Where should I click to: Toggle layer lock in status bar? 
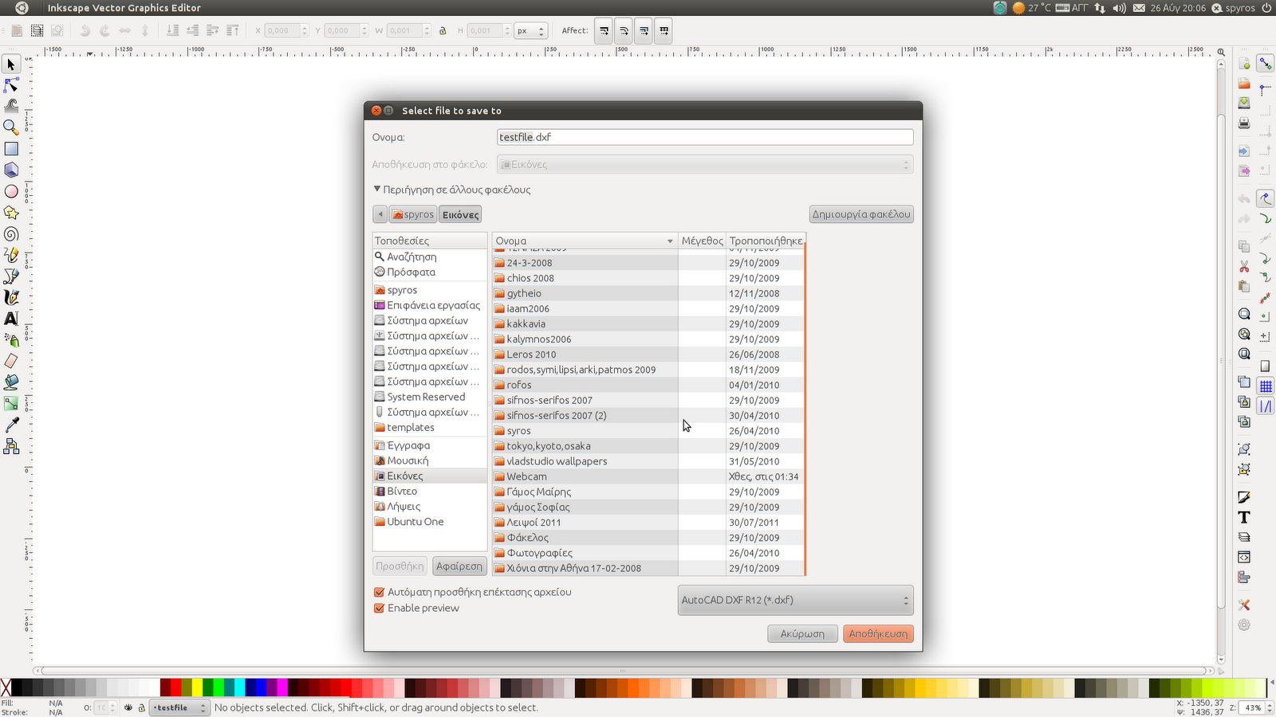(142, 707)
